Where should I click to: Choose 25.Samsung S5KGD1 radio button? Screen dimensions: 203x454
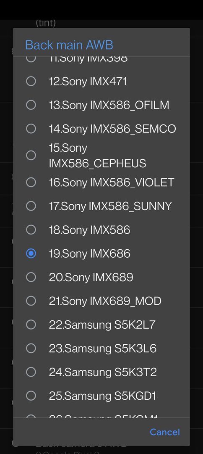pyautogui.click(x=31, y=396)
